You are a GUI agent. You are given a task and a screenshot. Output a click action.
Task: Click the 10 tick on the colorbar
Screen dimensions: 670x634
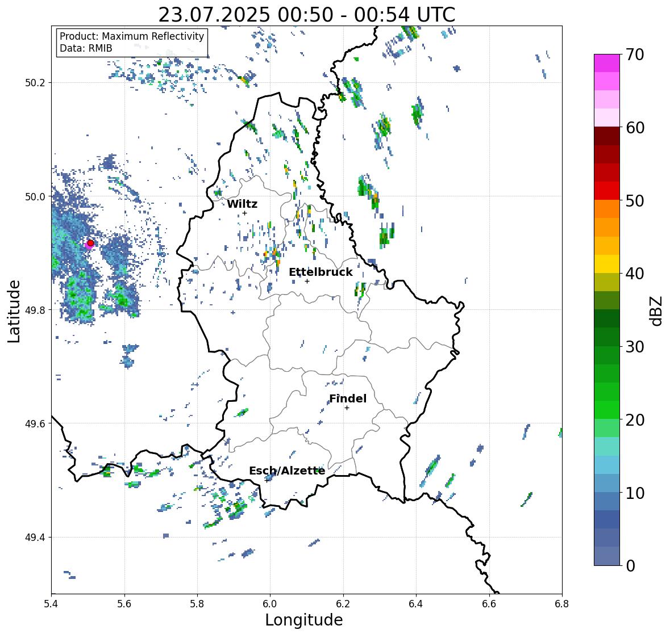click(635, 492)
